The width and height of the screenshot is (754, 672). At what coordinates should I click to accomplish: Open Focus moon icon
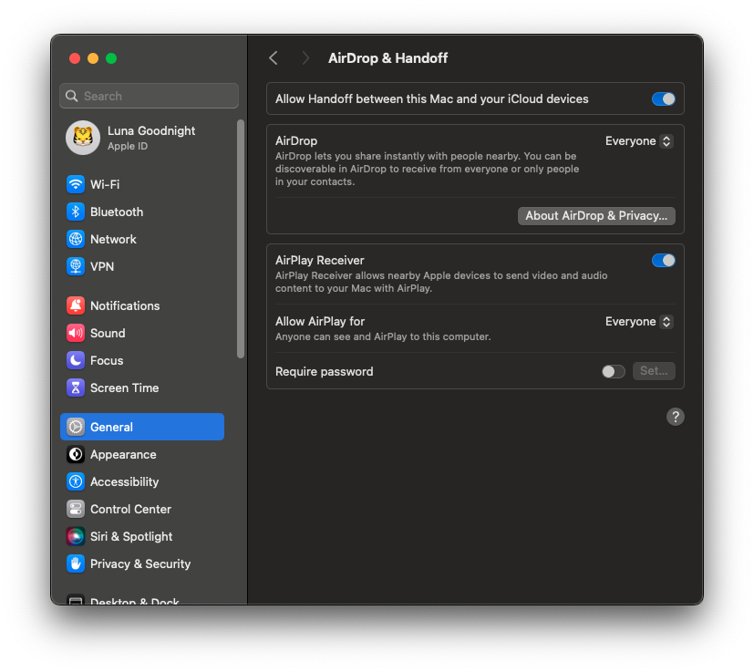pyautogui.click(x=76, y=360)
